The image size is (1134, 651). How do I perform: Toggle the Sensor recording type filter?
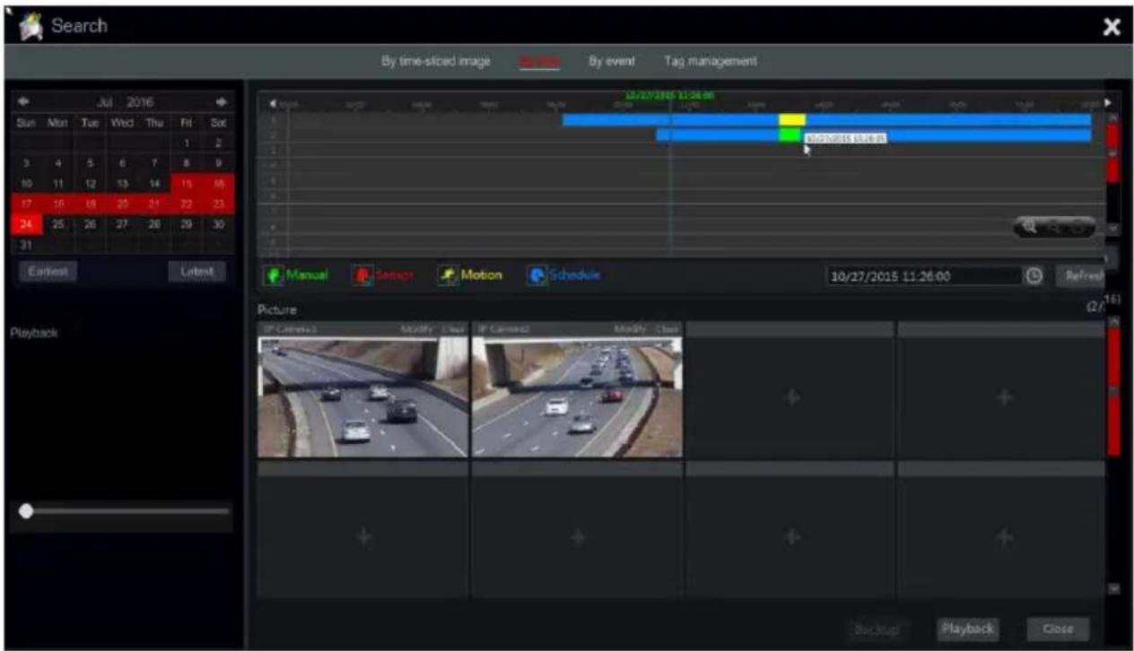tap(383, 274)
